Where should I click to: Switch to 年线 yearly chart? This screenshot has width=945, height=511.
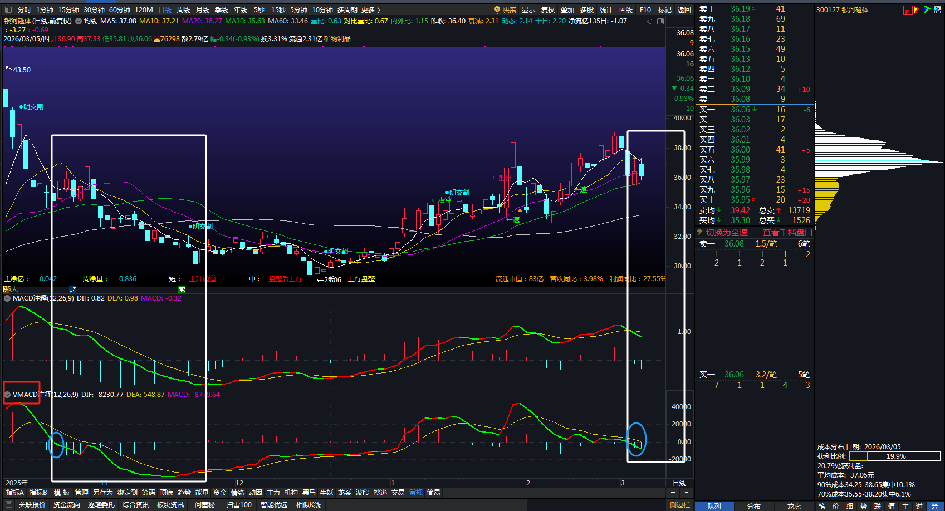click(241, 9)
